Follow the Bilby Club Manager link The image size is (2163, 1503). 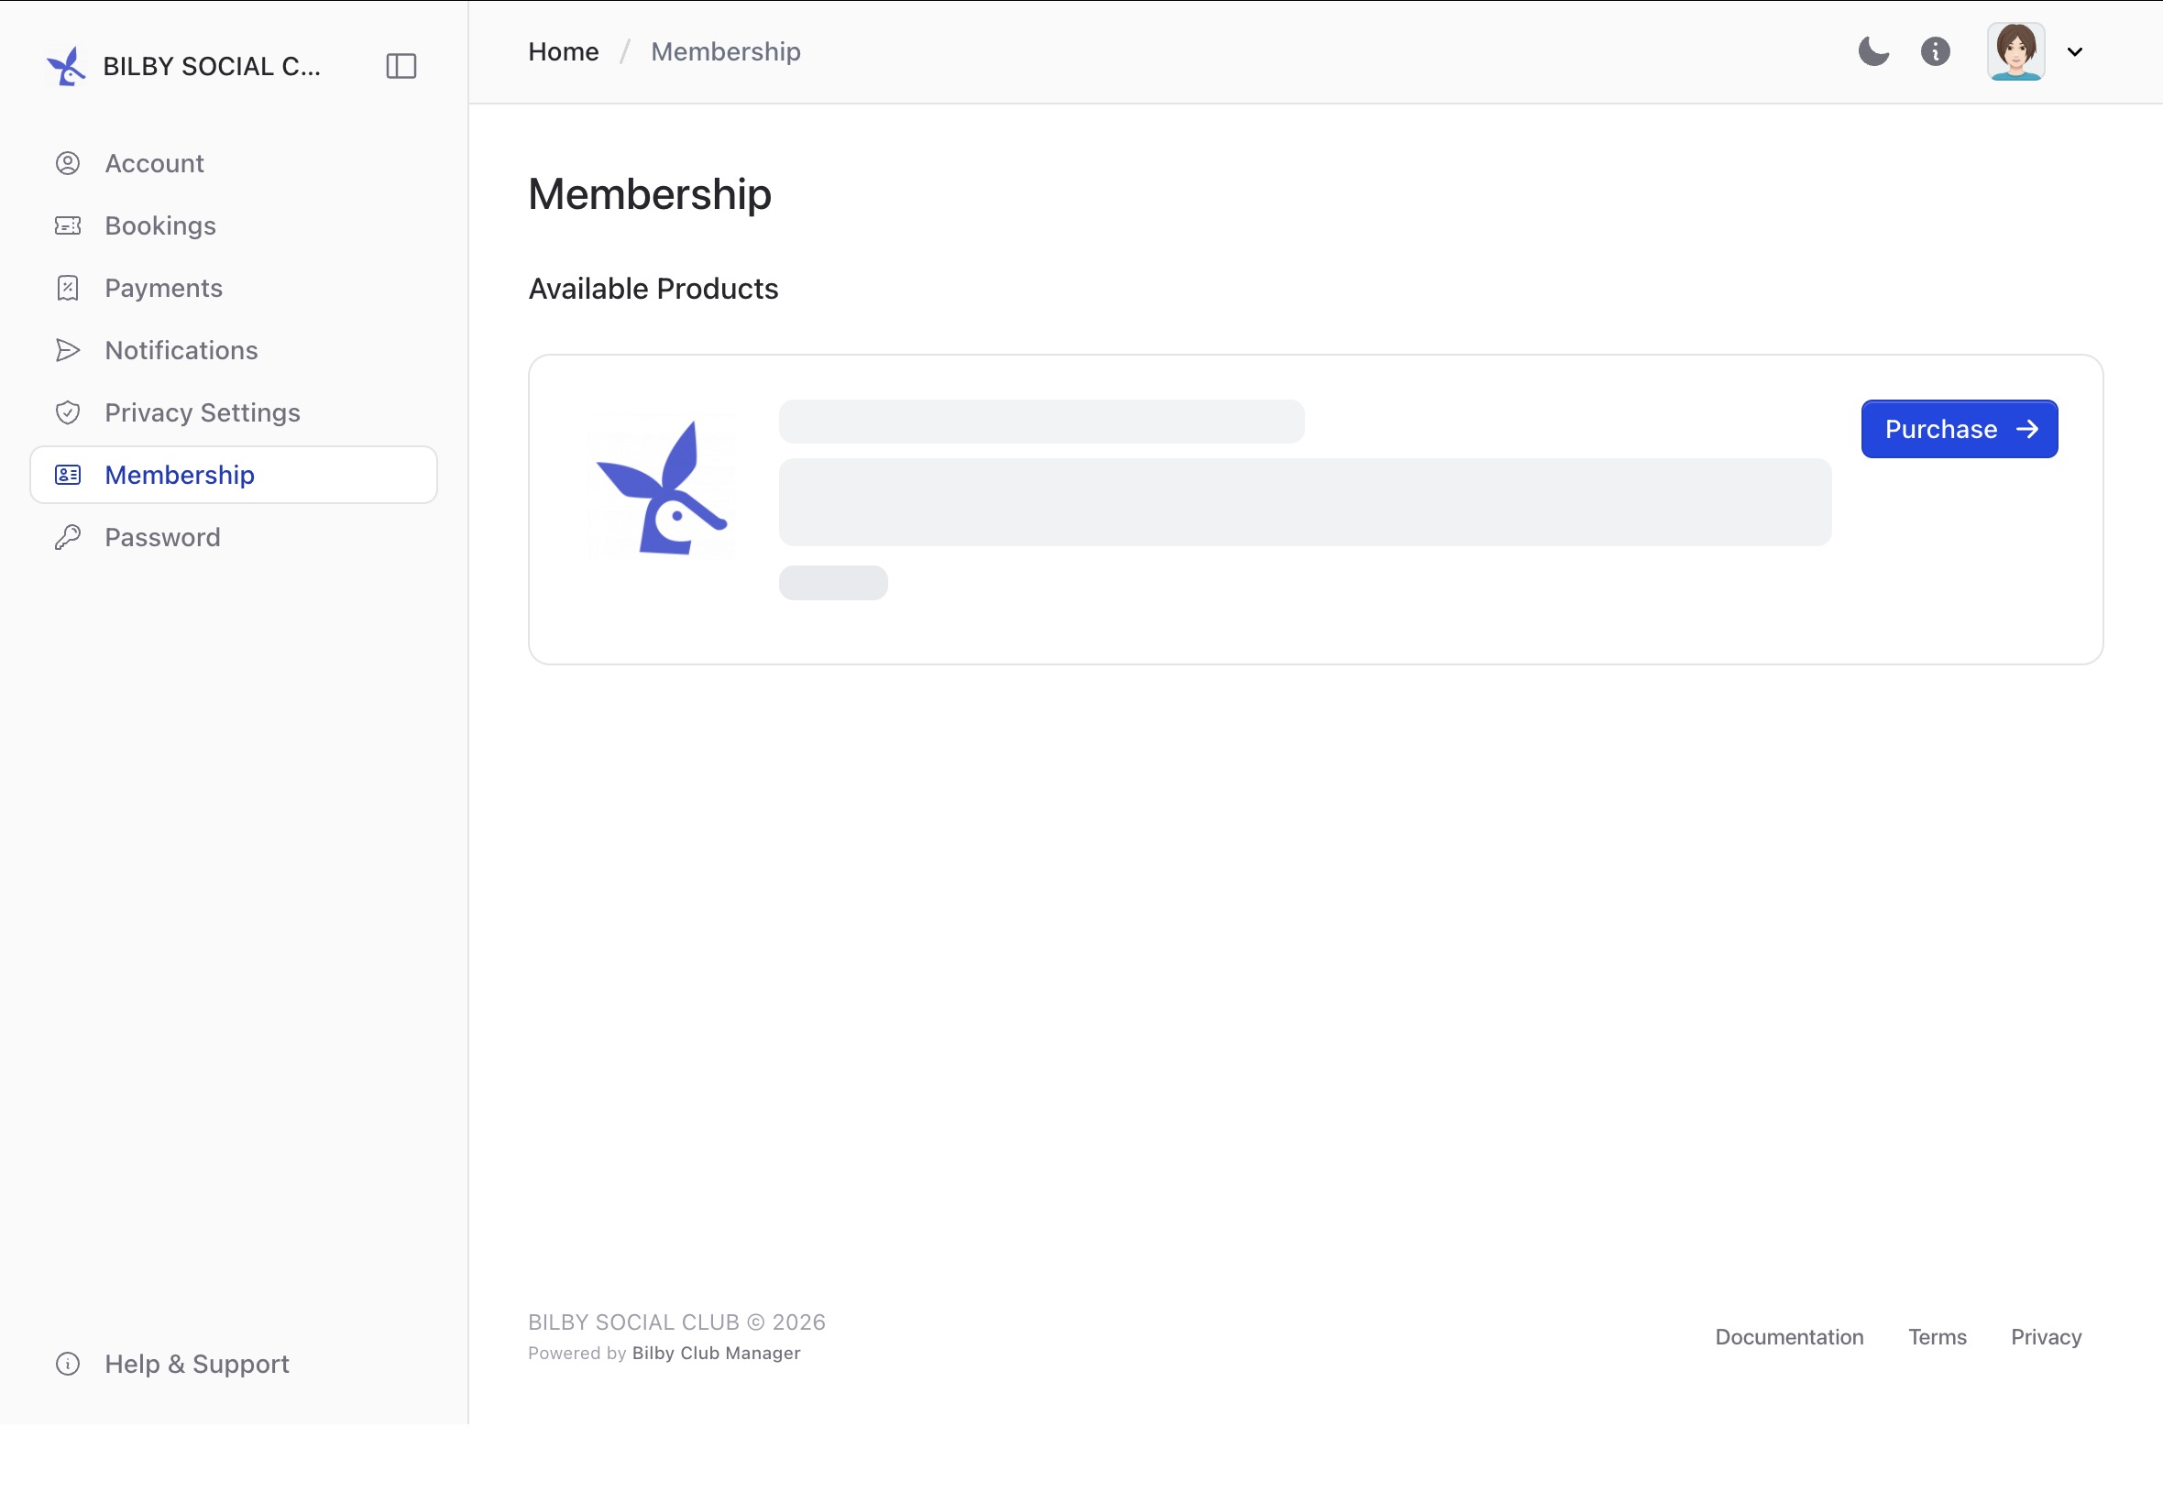tap(716, 1352)
